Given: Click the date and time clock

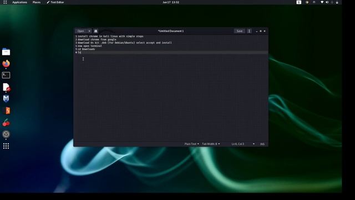Looking at the screenshot, I should click(171, 2).
